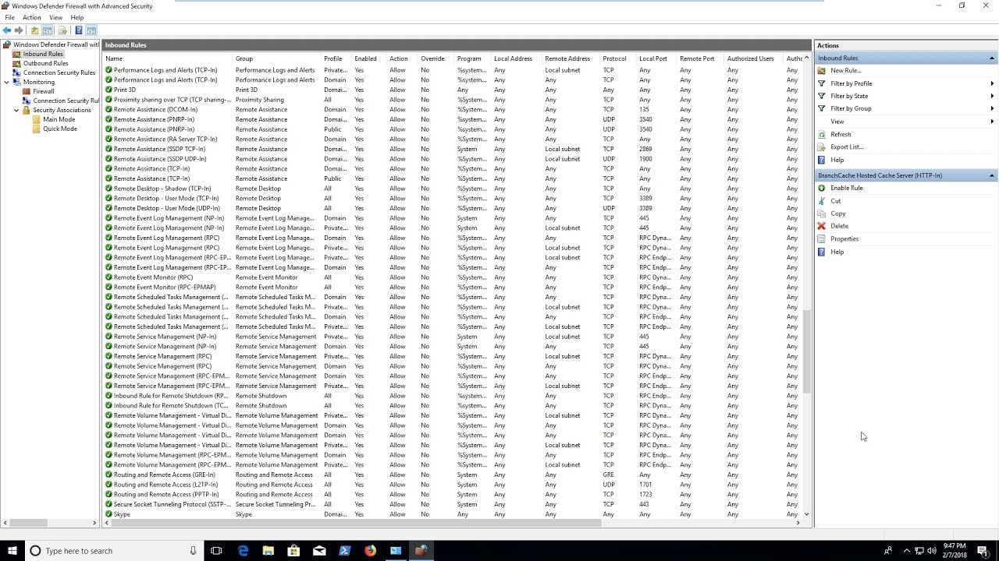Image resolution: width=999 pixels, height=561 pixels.
Task: Open the Help menu in the menu bar
Action: tap(77, 17)
